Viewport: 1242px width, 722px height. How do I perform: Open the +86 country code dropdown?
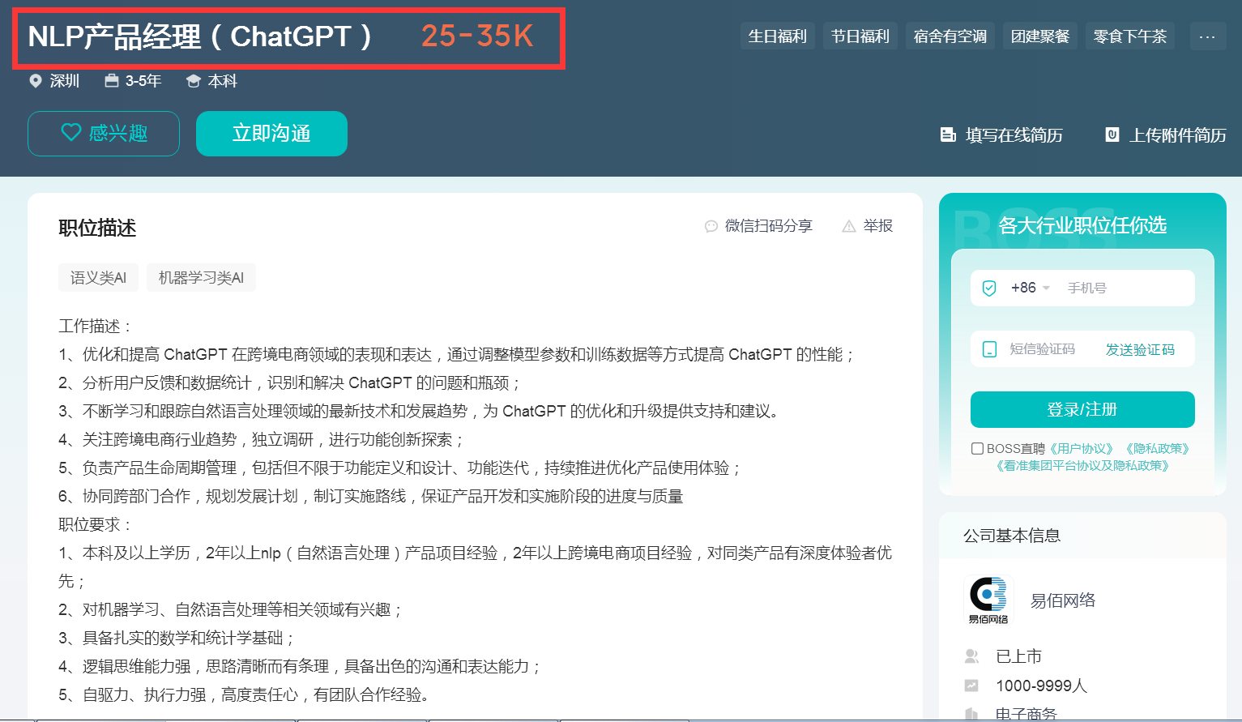click(1030, 288)
